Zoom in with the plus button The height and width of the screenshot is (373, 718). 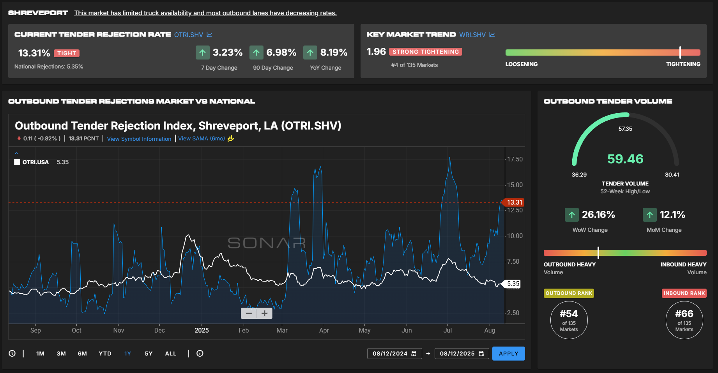pos(264,313)
